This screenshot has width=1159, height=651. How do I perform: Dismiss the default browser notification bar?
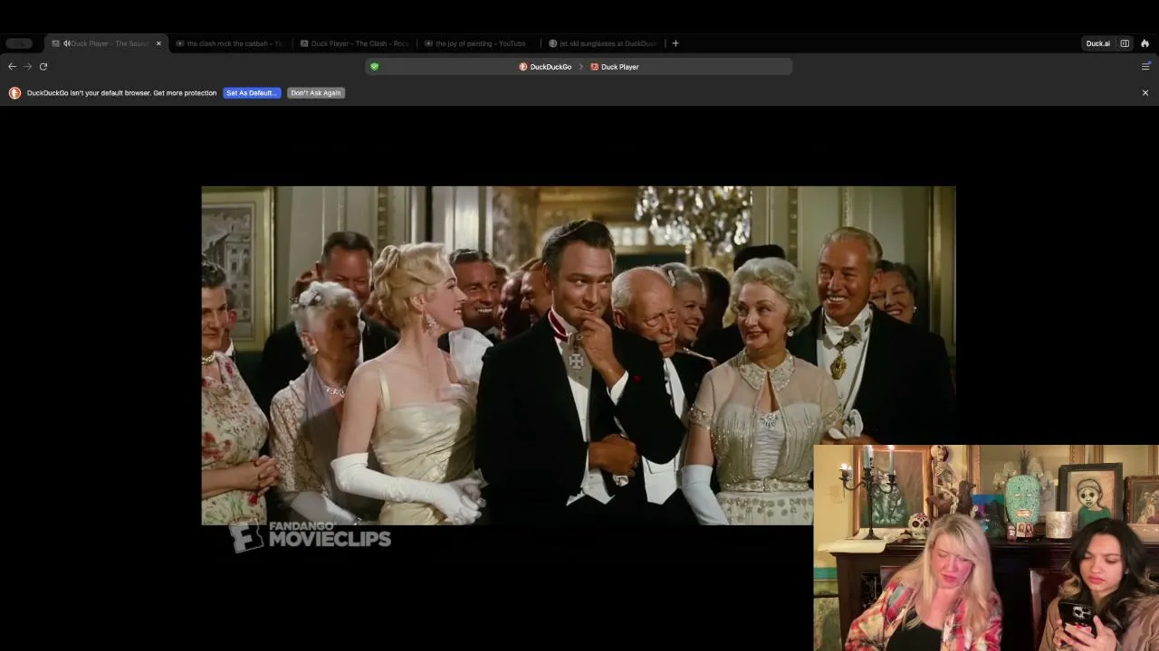1145,93
